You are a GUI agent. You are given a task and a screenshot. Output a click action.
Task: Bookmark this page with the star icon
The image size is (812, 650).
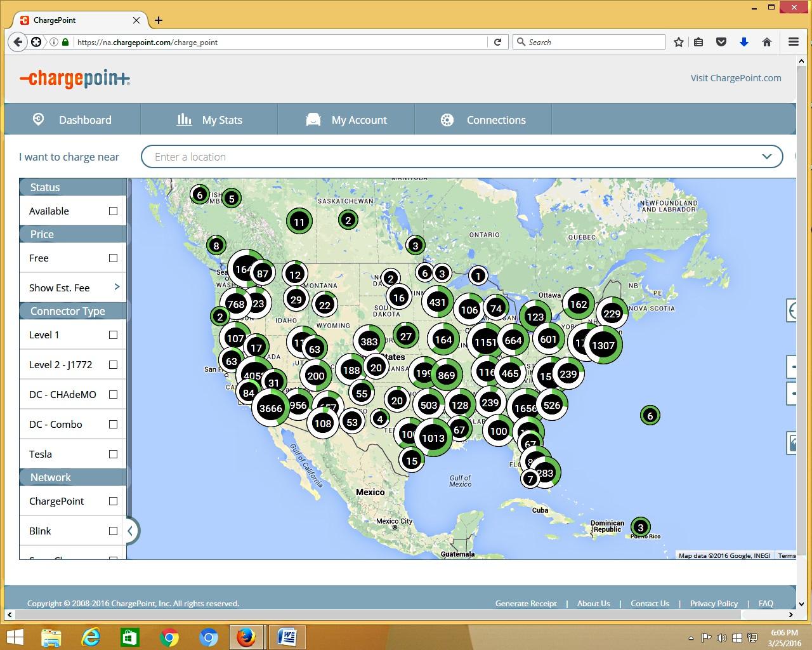(x=679, y=42)
